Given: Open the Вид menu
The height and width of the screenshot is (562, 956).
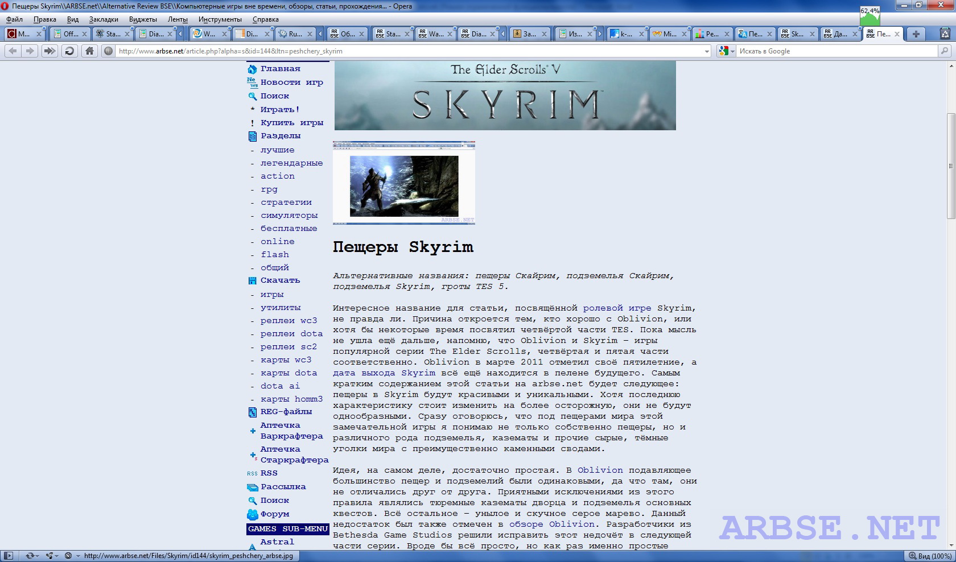Looking at the screenshot, I should tap(73, 19).
